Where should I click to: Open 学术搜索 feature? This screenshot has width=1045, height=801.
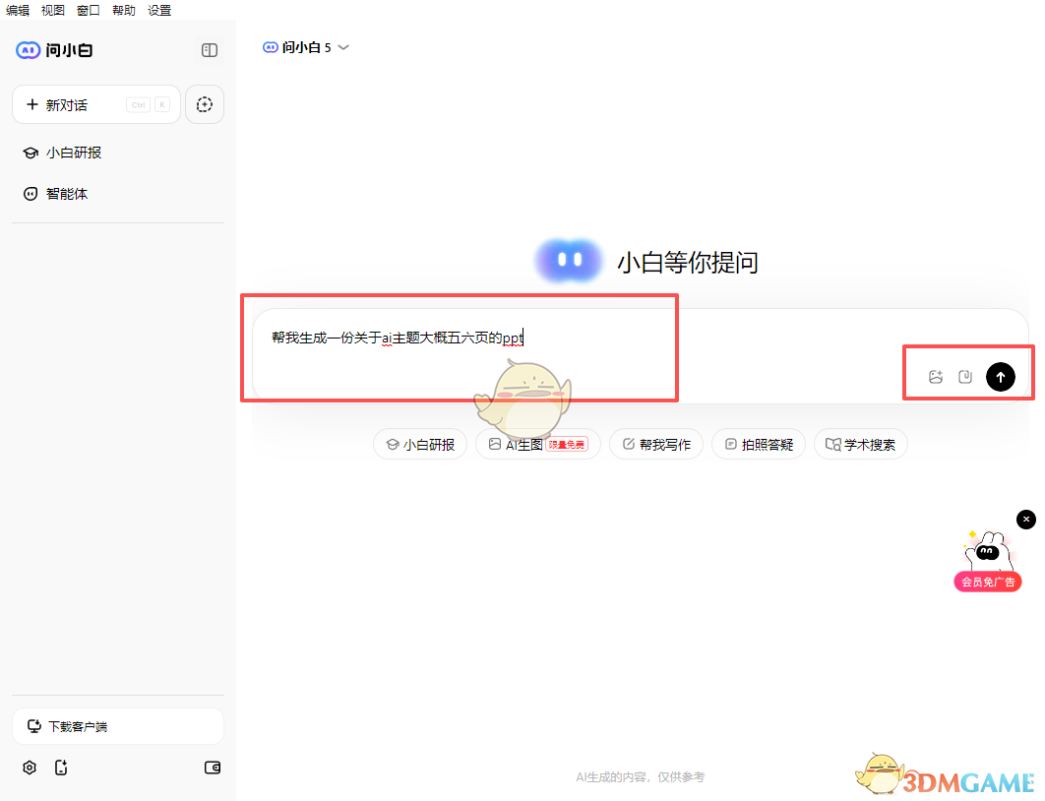[860, 444]
